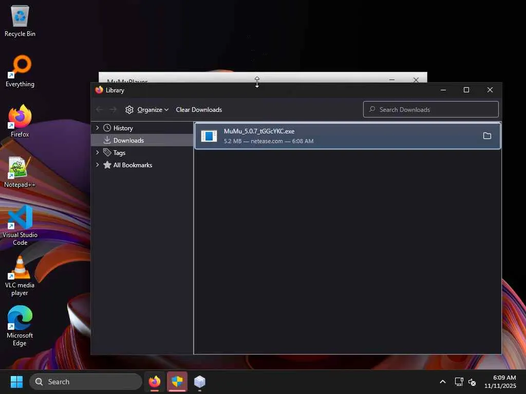Select All Bookmarks in the sidebar
Screen dimensions: 526x394
pyautogui.click(x=142, y=165)
